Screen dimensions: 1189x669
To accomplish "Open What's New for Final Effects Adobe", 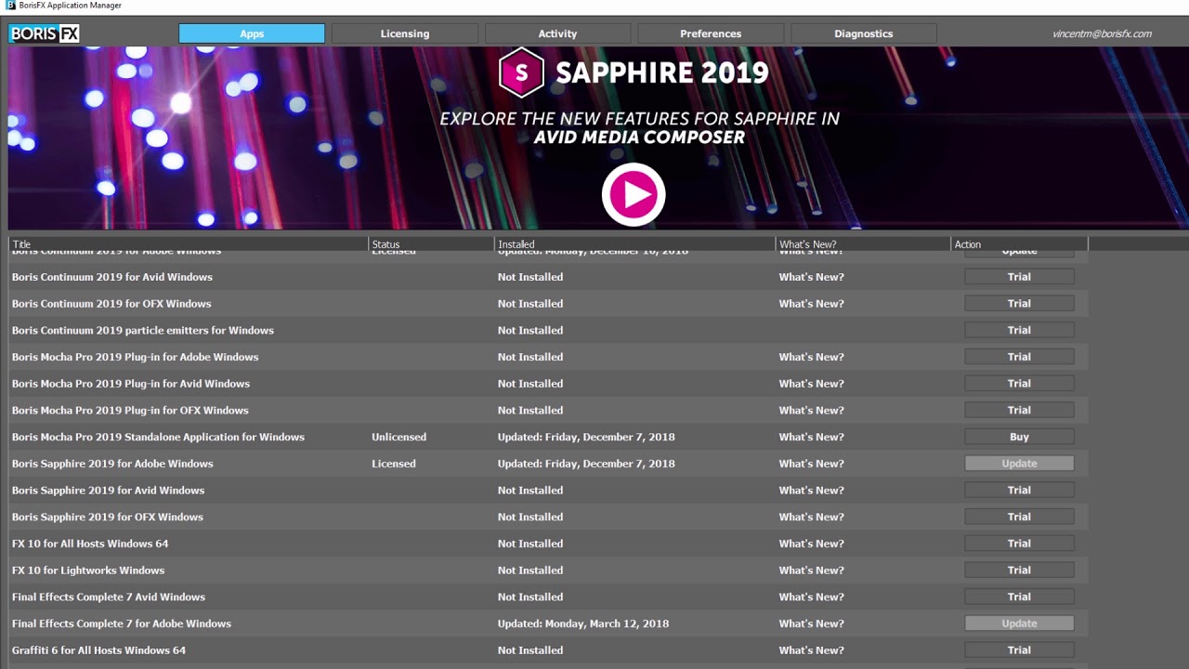I will 811,623.
